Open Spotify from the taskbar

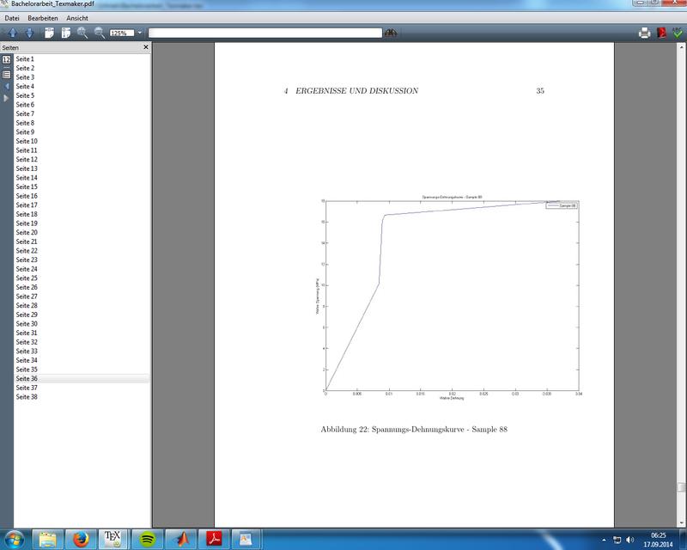click(x=148, y=539)
